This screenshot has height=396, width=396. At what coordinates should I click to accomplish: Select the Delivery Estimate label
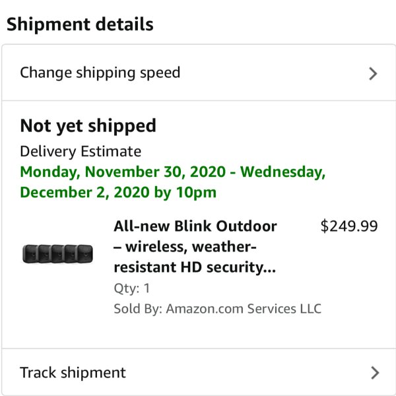[81, 151]
